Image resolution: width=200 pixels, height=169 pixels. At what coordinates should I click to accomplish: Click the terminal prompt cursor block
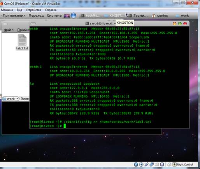pyautogui.click(x=65, y=126)
